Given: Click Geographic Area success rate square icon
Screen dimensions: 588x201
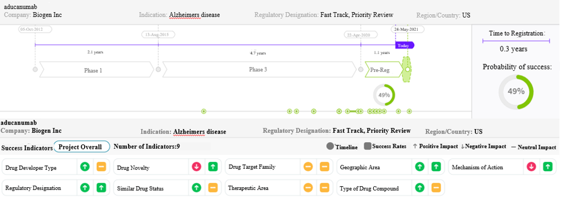Looking at the screenshot, I should [436, 167].
